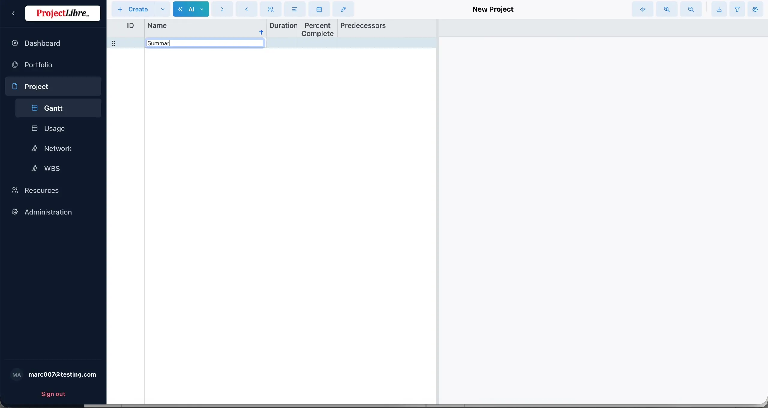The width and height of the screenshot is (768, 408).
Task: Click the pencil edit icon
Action: 343,9
